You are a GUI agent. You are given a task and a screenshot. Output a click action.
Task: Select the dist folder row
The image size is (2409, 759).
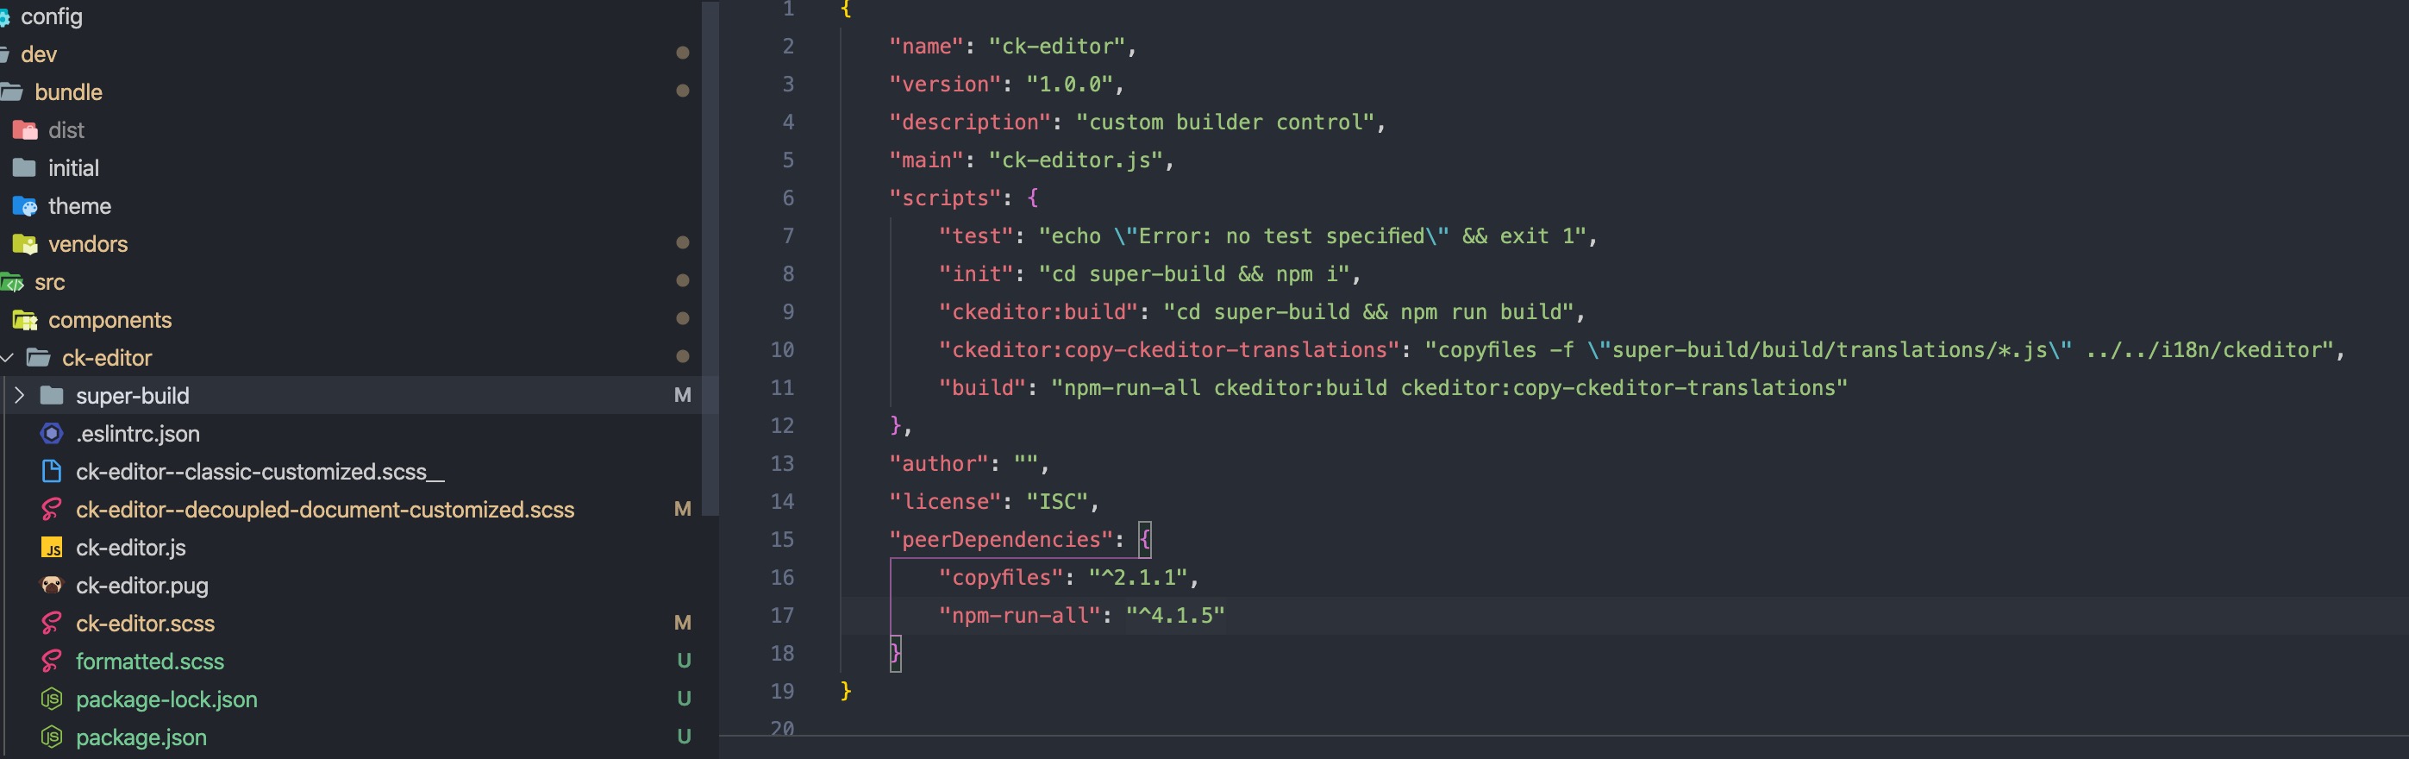pyautogui.click(x=351, y=130)
